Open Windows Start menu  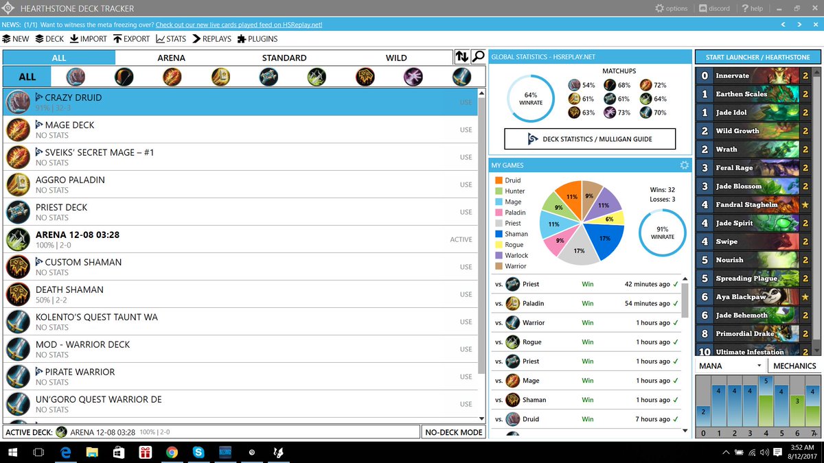pyautogui.click(x=13, y=452)
